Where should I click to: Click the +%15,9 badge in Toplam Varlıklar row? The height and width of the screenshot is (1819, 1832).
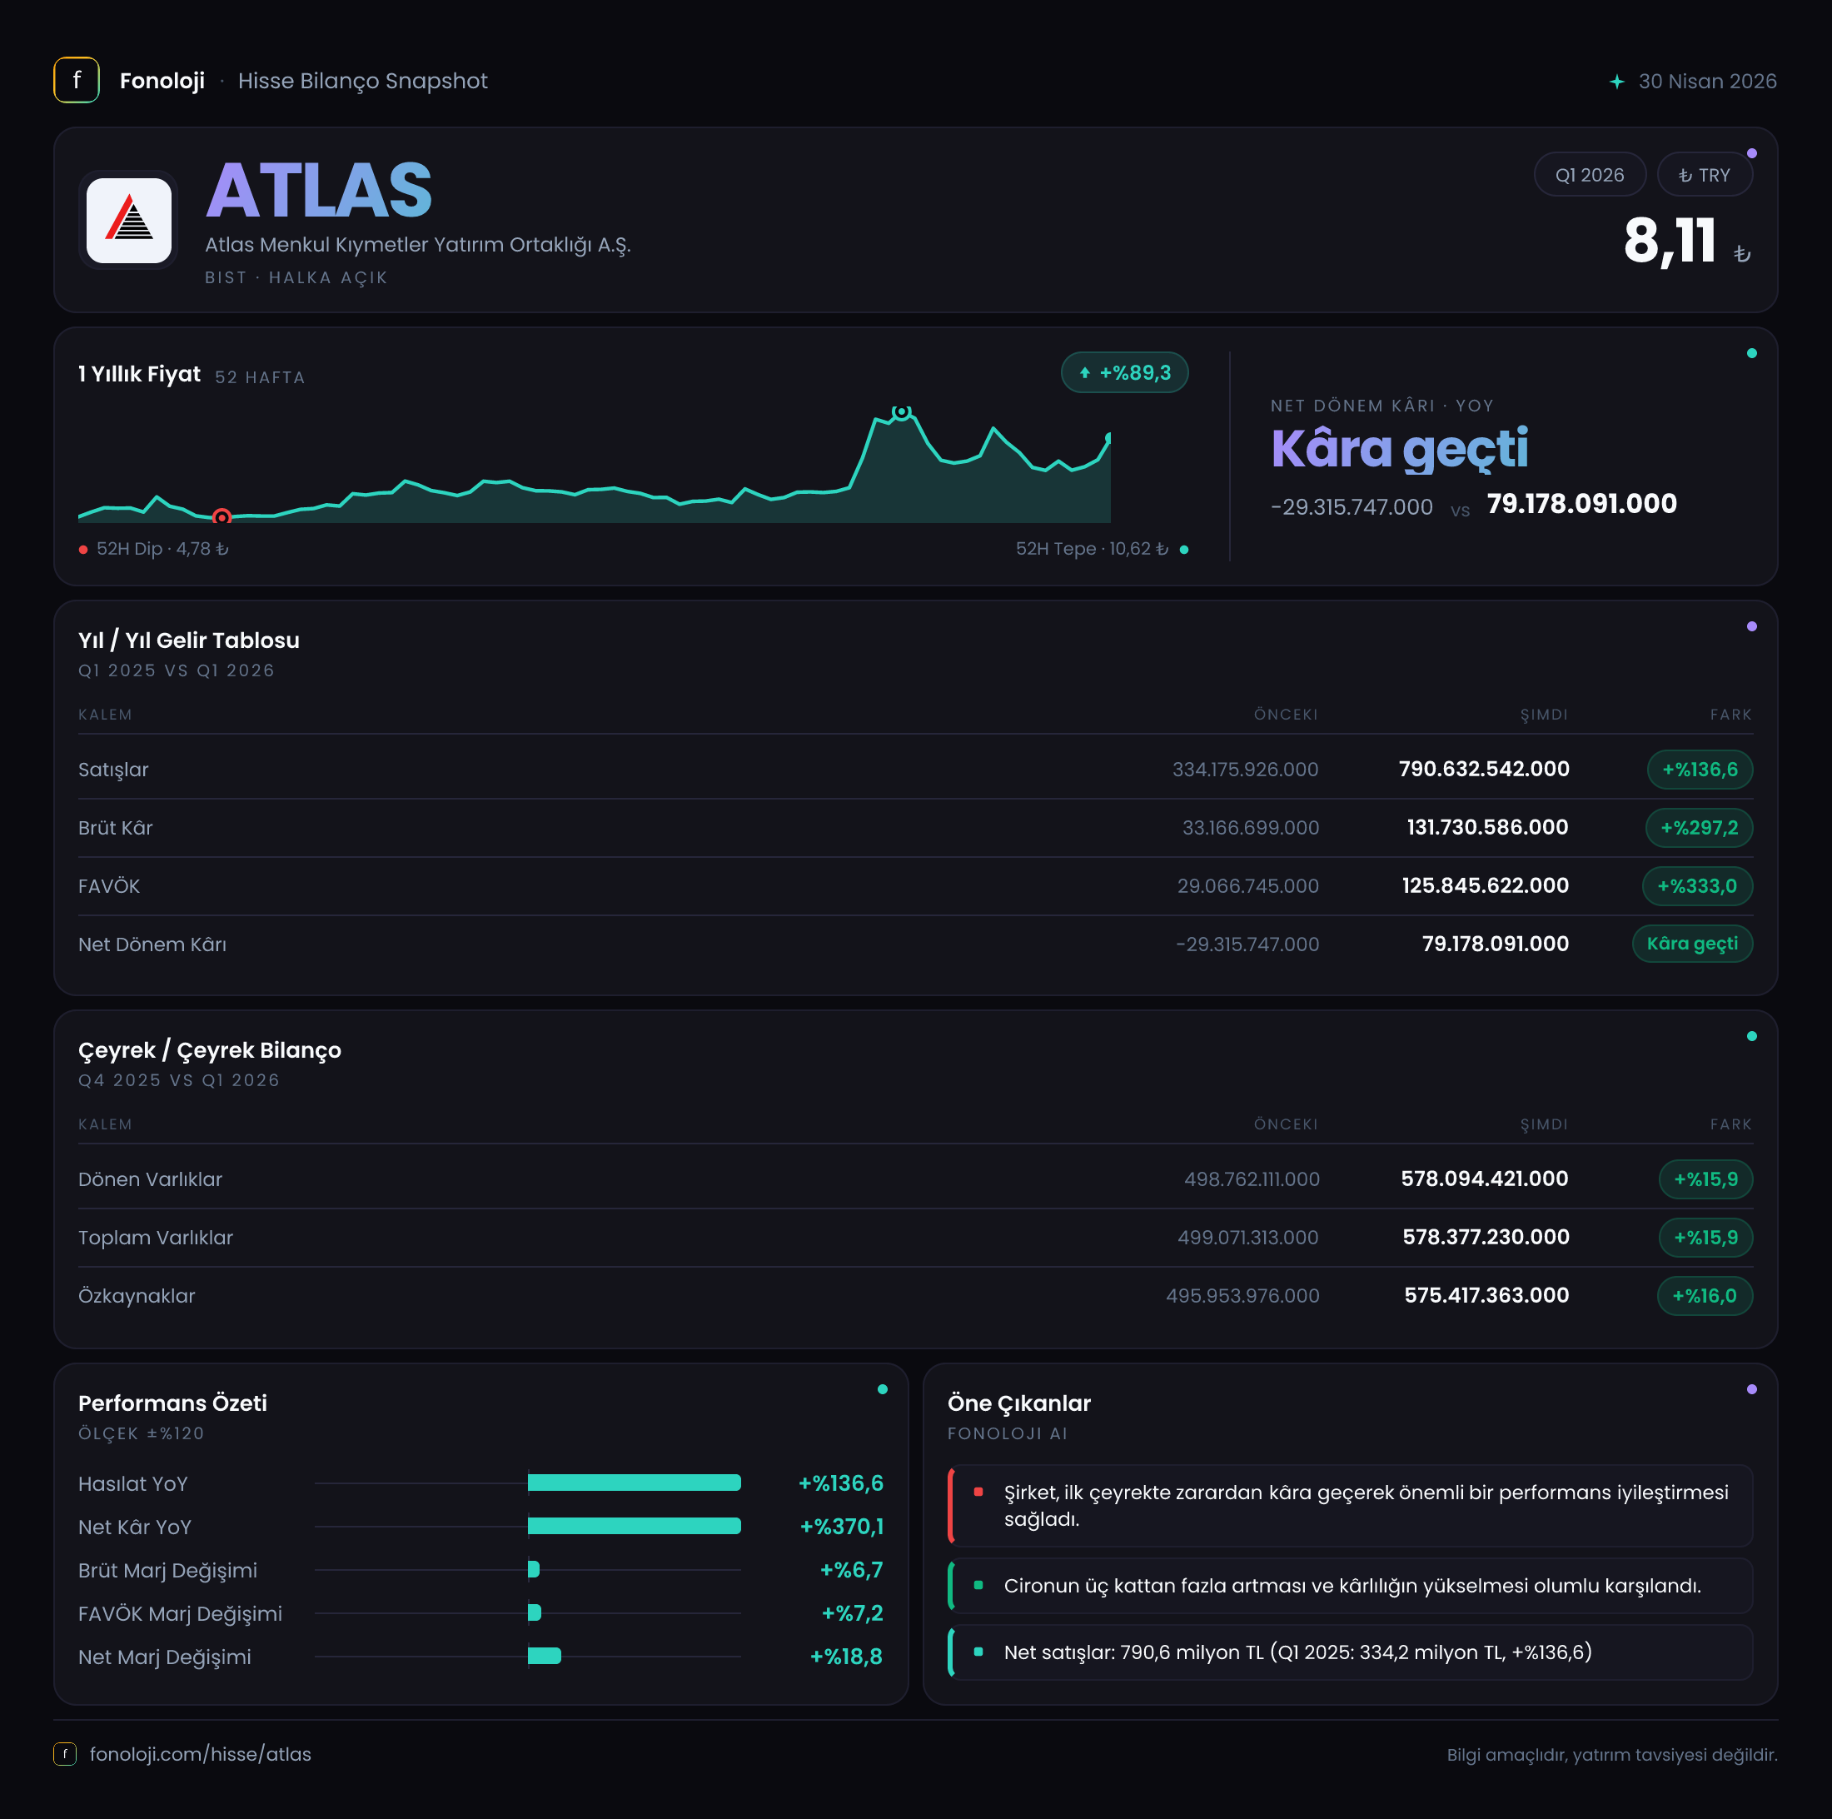point(1705,1237)
